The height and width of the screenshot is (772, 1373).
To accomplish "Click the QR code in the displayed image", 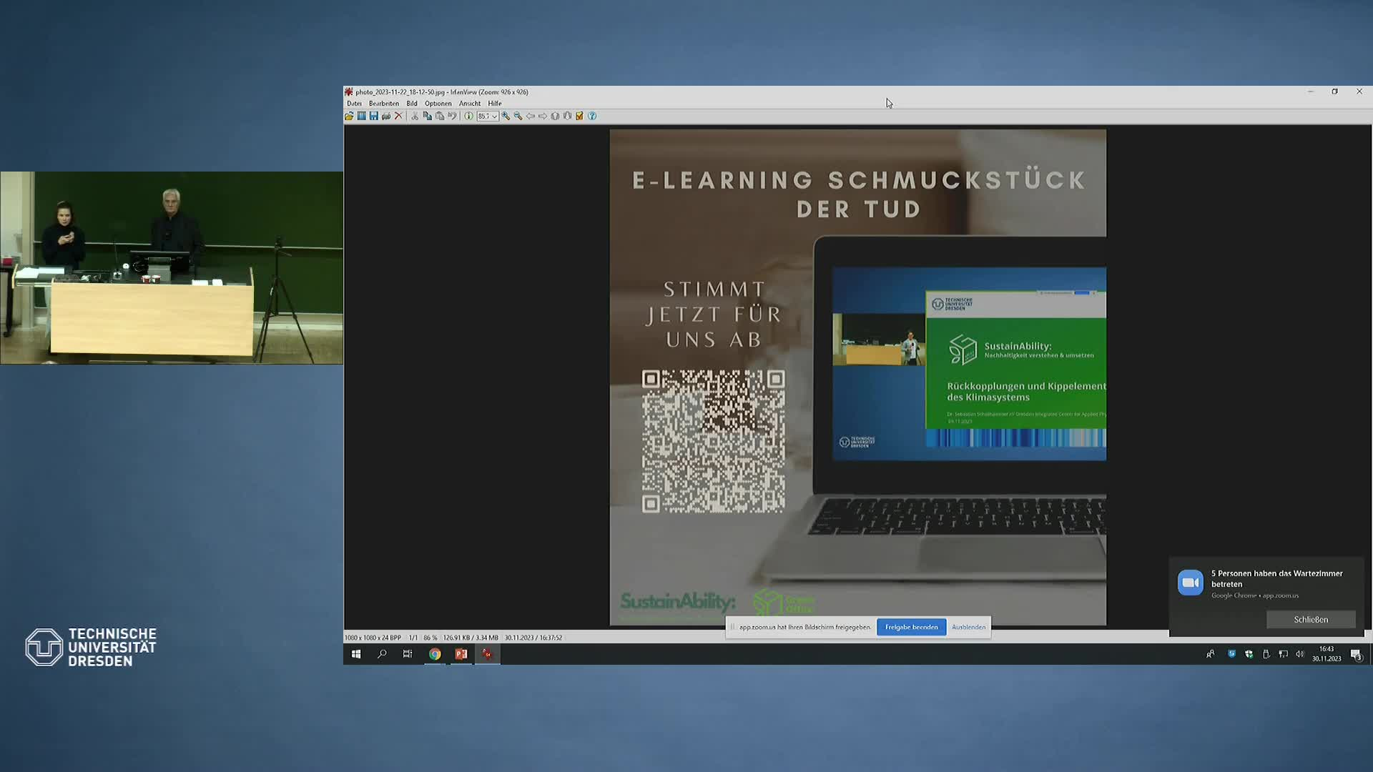I will 714,441.
